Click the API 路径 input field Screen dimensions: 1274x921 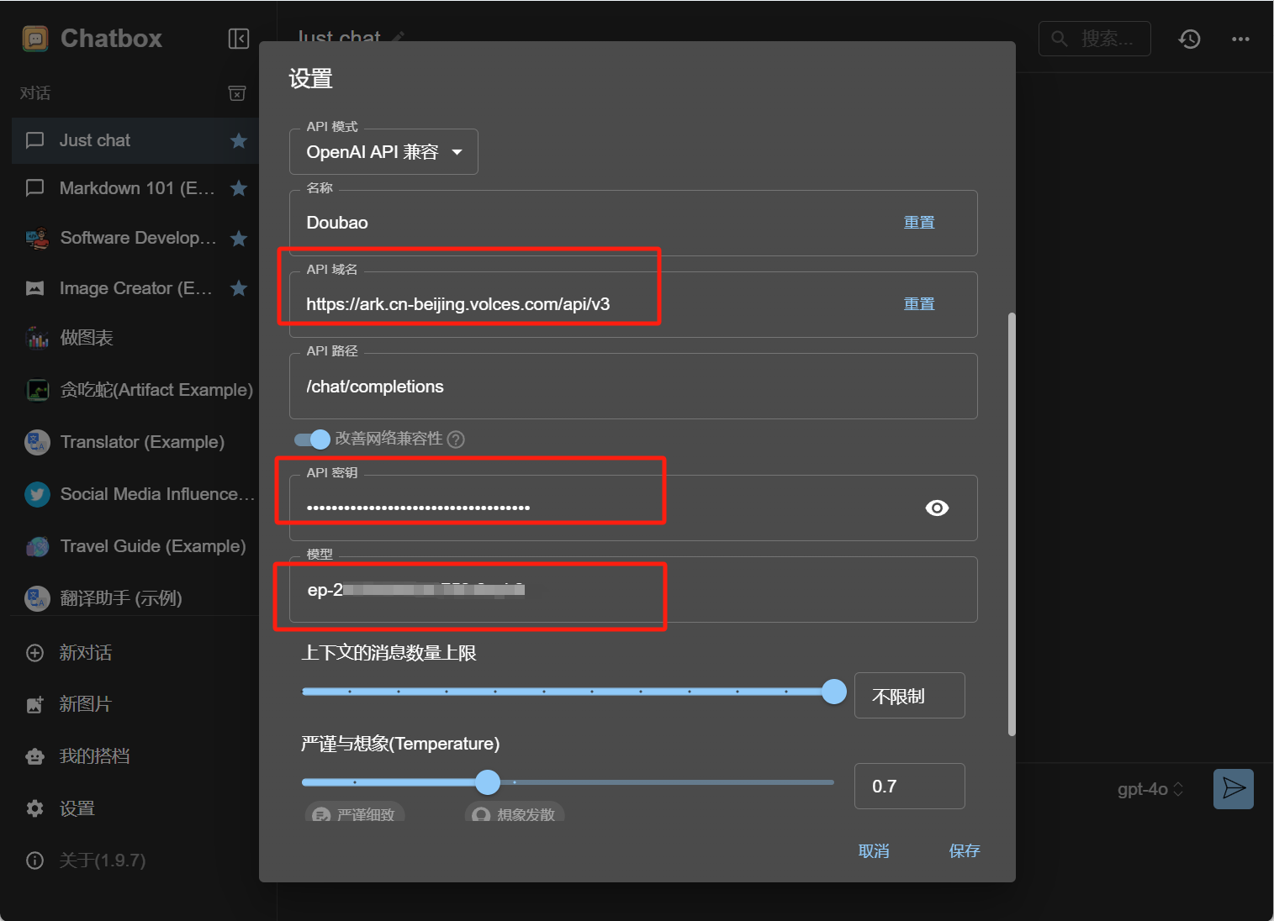point(632,387)
